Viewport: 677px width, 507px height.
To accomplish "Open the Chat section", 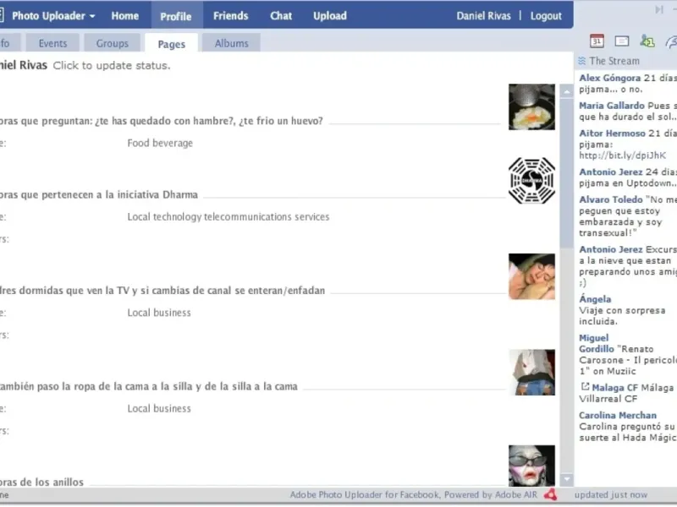I will pos(281,16).
